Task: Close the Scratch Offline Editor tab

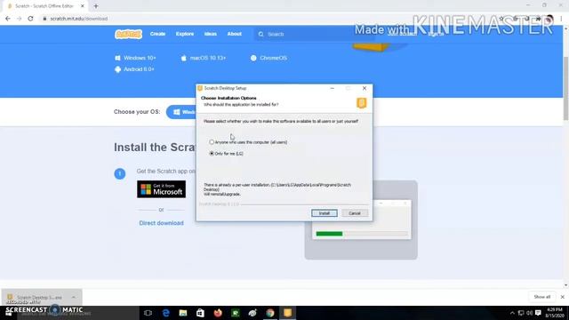Action: click(x=83, y=6)
